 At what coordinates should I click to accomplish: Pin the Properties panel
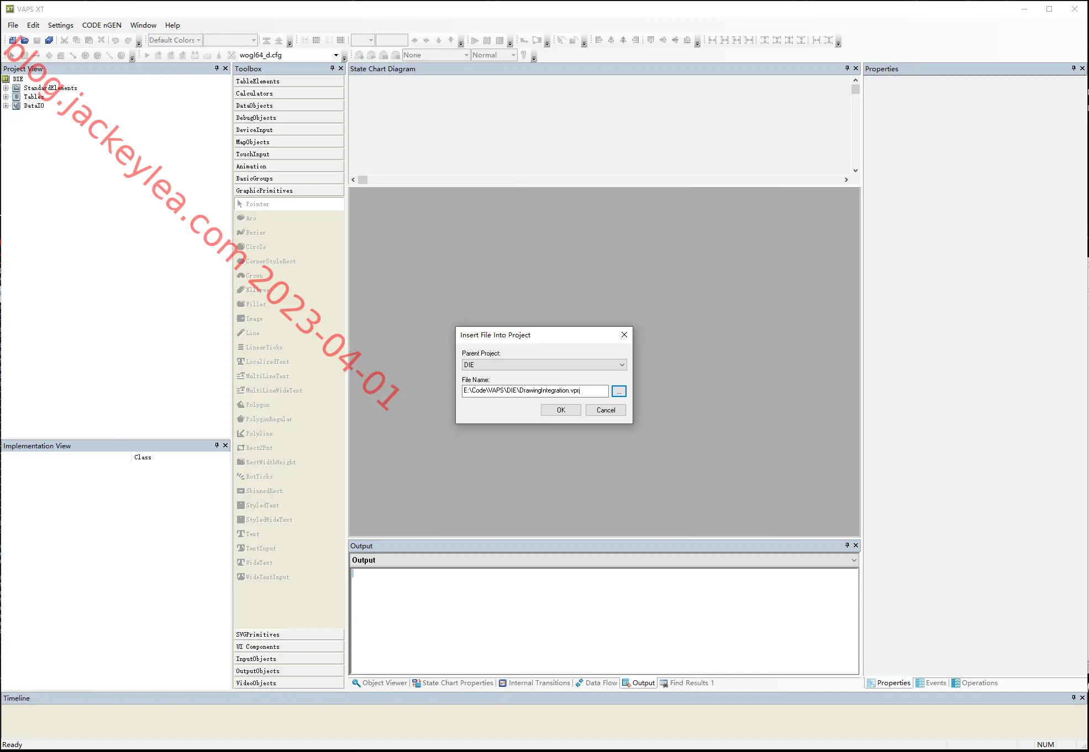tap(1074, 68)
